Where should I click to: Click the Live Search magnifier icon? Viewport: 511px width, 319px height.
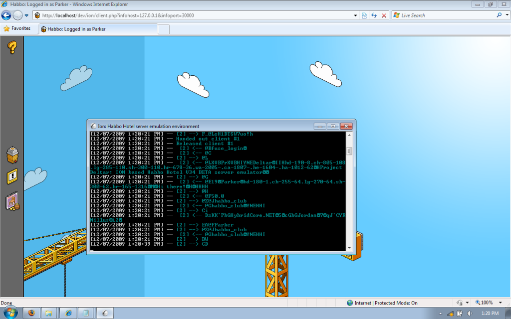(499, 15)
